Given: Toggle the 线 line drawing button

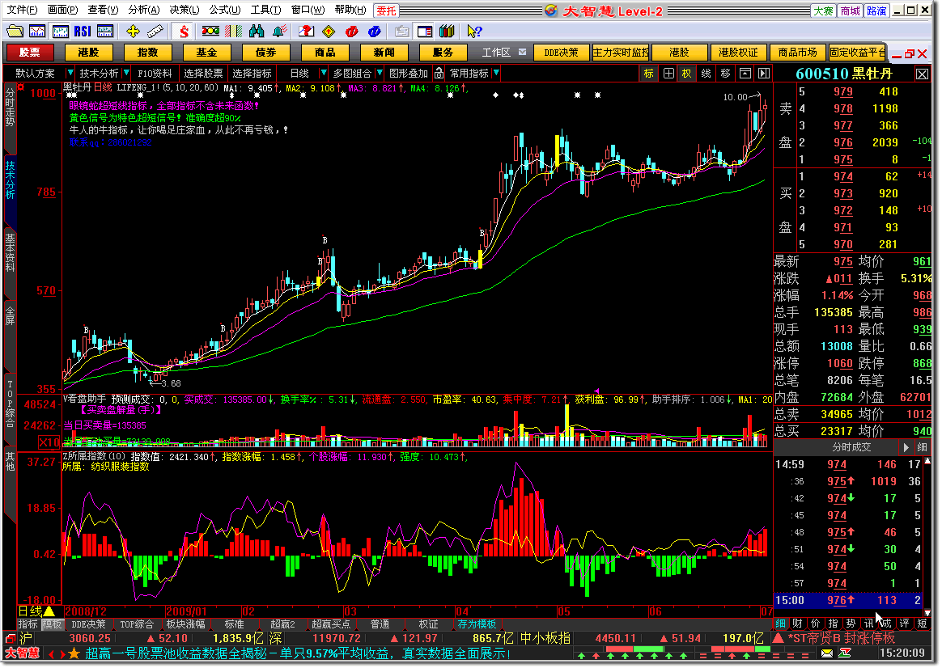Looking at the screenshot, I should (x=706, y=74).
